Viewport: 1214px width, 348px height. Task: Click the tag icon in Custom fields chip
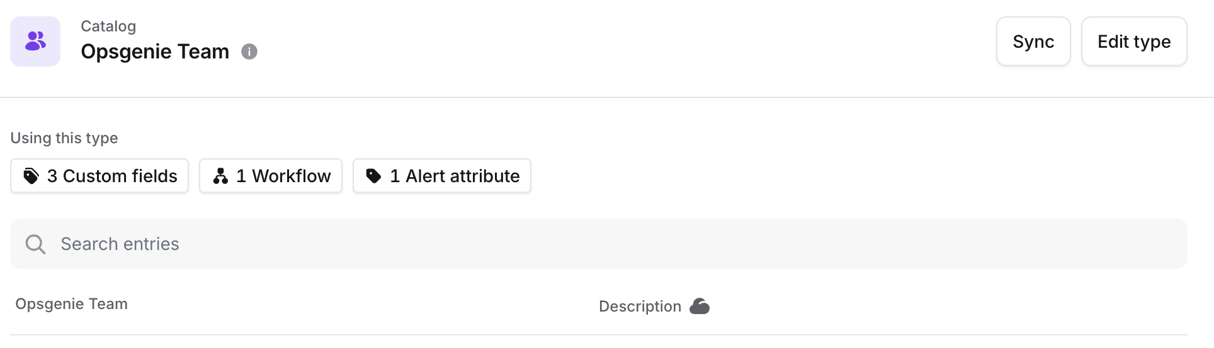[x=31, y=176]
